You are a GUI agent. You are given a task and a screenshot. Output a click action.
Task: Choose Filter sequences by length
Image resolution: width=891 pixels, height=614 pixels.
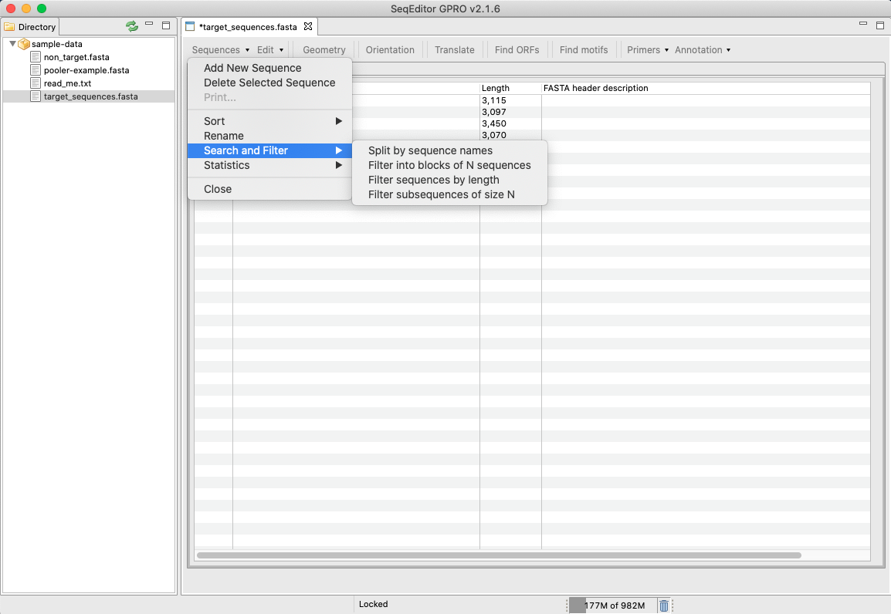(x=433, y=180)
